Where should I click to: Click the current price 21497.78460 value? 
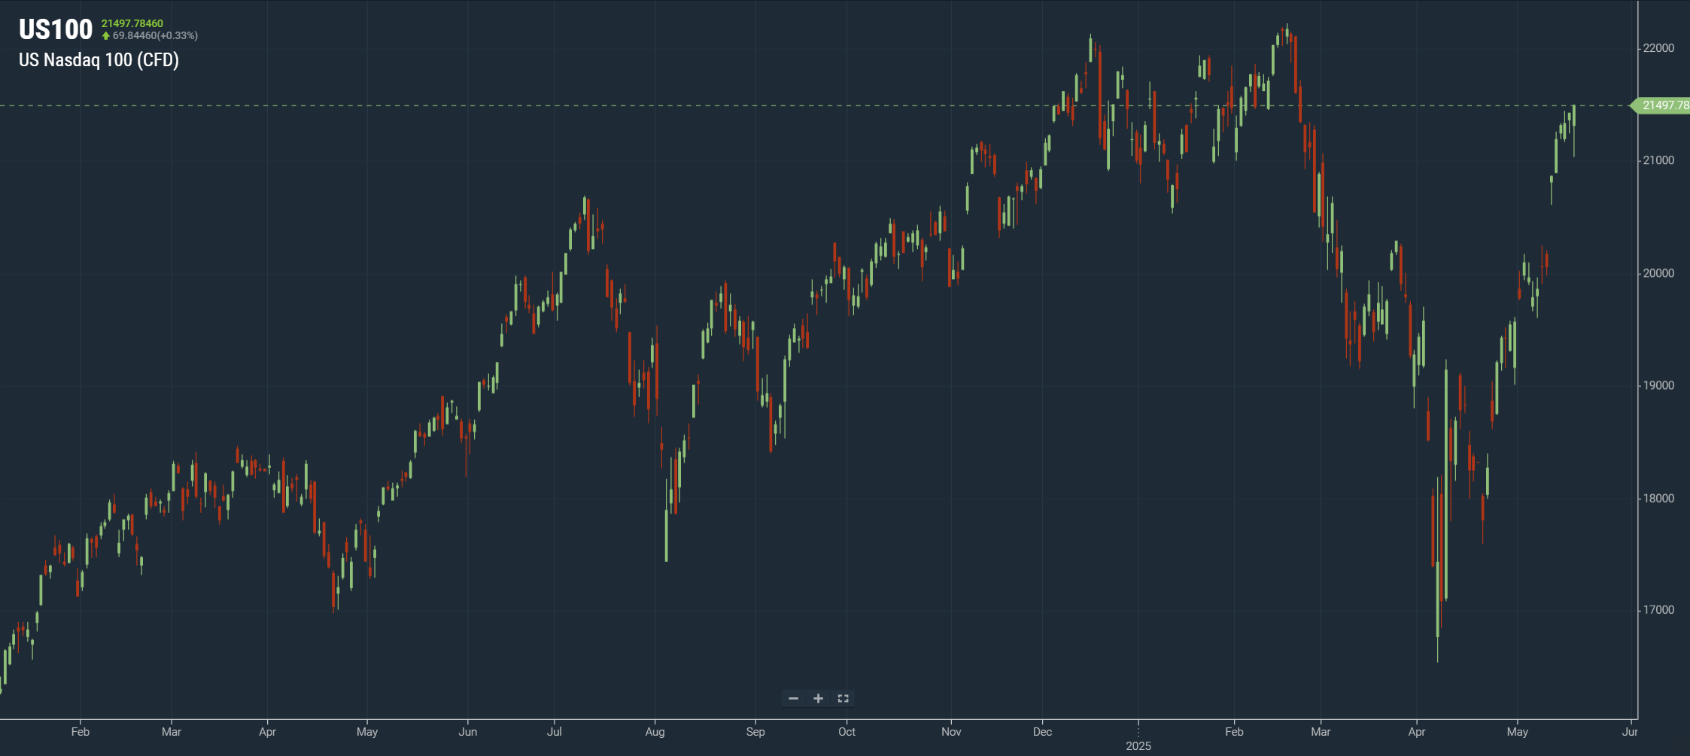[x=132, y=23]
